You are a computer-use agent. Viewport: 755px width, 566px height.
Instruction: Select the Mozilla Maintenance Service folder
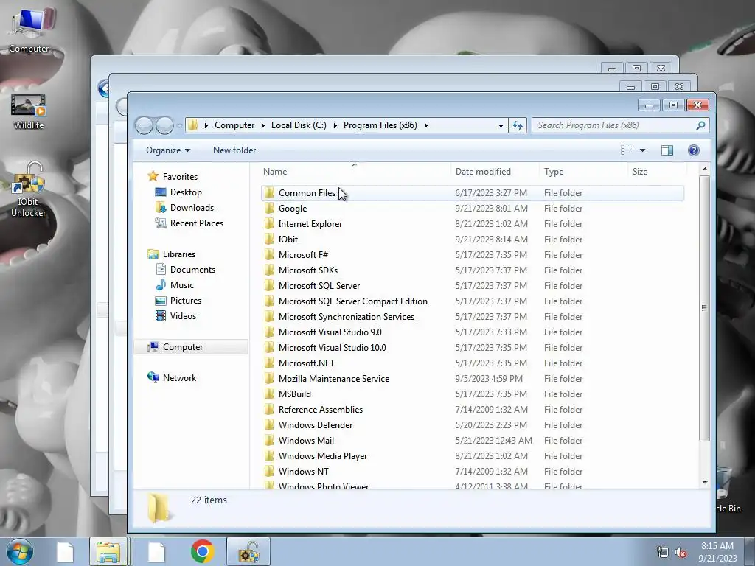(x=334, y=379)
